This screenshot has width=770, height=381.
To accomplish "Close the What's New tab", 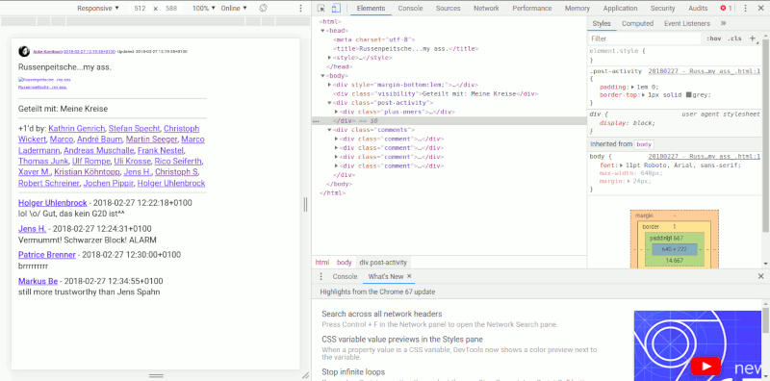I will (409, 276).
